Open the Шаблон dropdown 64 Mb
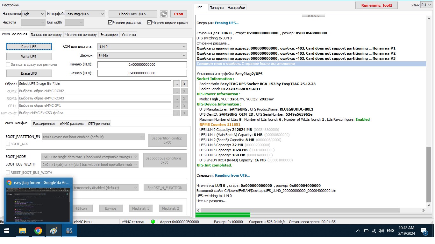Viewport: 435px width, 244px height. coord(142,56)
